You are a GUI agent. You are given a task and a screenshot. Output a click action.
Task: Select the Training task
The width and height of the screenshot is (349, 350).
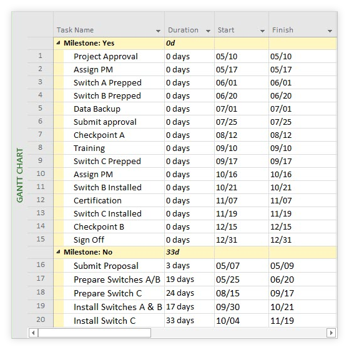point(89,148)
